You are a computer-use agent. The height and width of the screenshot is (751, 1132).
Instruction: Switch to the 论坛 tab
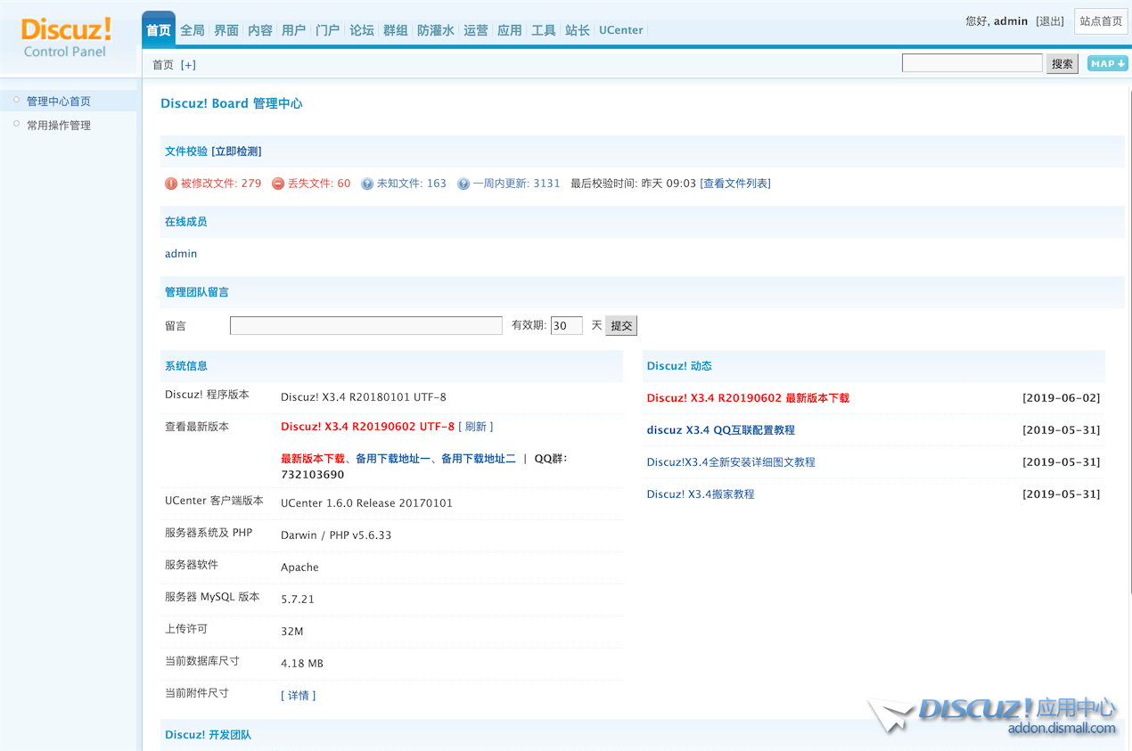362,30
